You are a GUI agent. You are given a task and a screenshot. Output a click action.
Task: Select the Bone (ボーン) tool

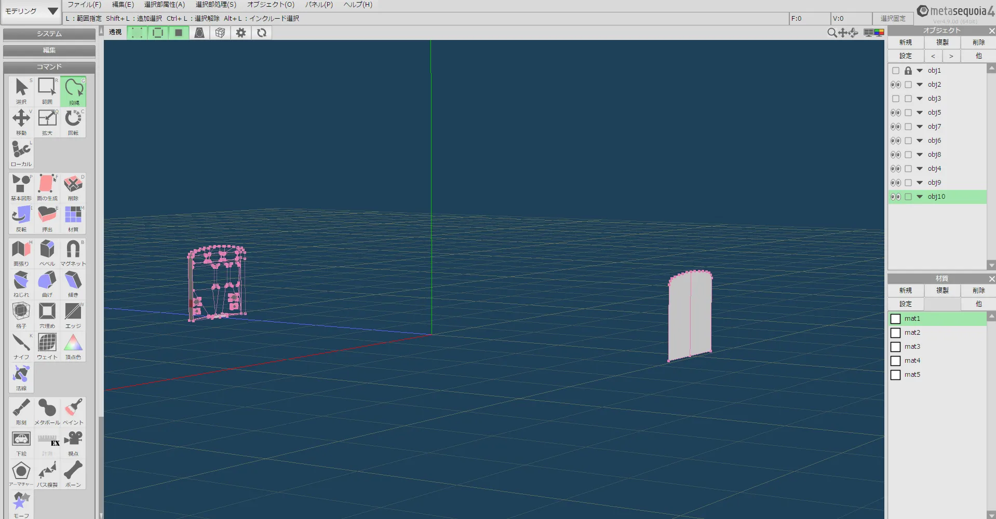pyautogui.click(x=73, y=473)
